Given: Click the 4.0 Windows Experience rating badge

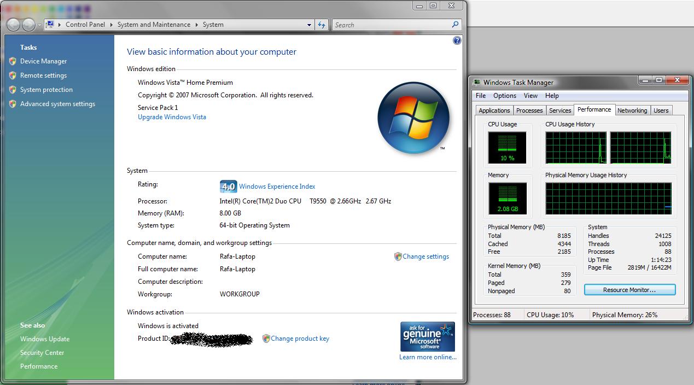Looking at the screenshot, I should coord(228,186).
